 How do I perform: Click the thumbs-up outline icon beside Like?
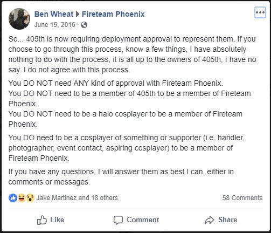[x=42, y=220]
